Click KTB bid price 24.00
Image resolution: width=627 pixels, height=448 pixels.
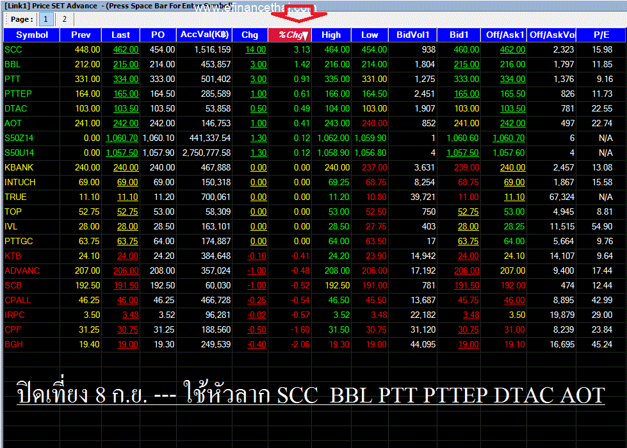(x=468, y=256)
